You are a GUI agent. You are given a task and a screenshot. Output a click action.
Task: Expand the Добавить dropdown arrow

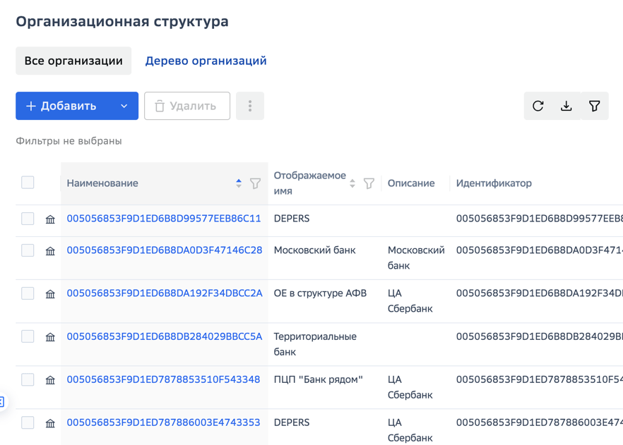coord(124,106)
